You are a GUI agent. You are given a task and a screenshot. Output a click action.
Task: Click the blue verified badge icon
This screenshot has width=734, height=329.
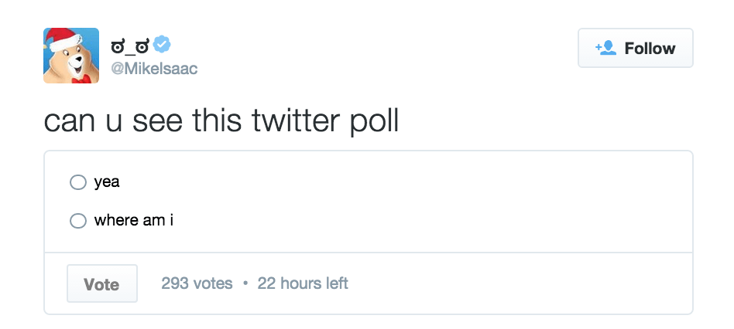click(162, 44)
